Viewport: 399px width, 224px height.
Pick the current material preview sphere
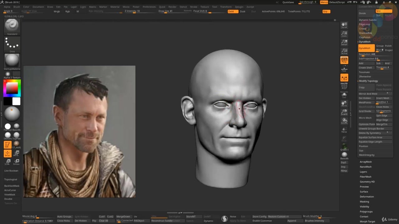pyautogui.click(x=12, y=114)
